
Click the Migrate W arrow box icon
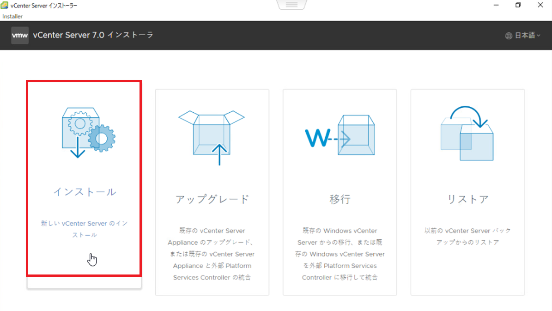click(340, 135)
